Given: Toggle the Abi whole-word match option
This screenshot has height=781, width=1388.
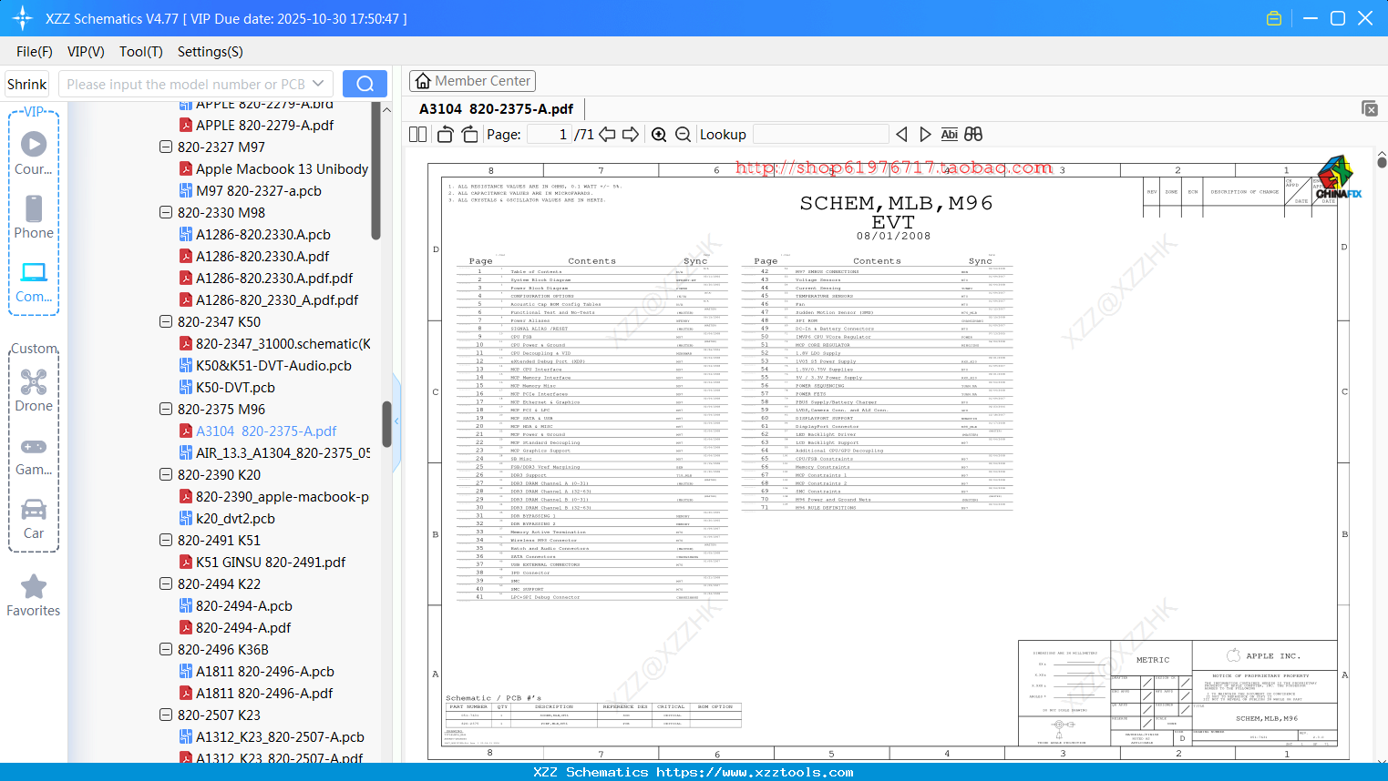Looking at the screenshot, I should click(949, 134).
